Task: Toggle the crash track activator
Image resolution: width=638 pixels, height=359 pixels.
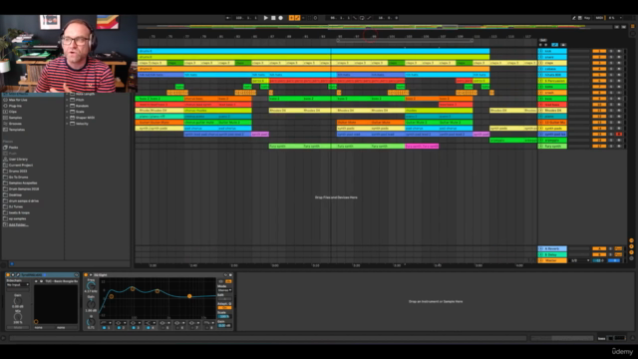Action: point(598,93)
